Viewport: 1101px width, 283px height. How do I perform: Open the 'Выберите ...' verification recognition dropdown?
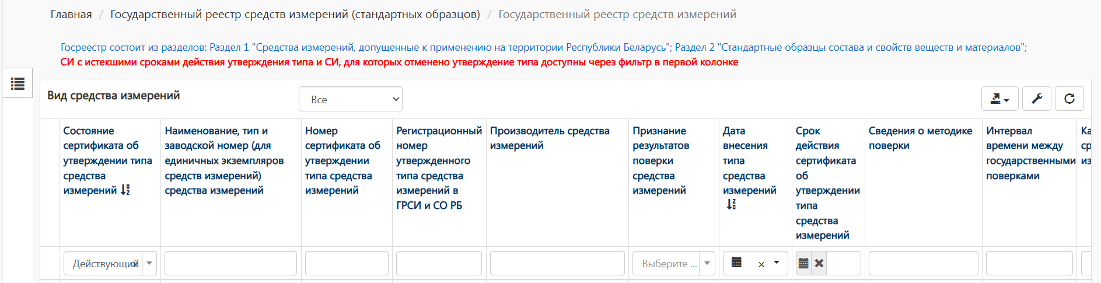point(707,264)
